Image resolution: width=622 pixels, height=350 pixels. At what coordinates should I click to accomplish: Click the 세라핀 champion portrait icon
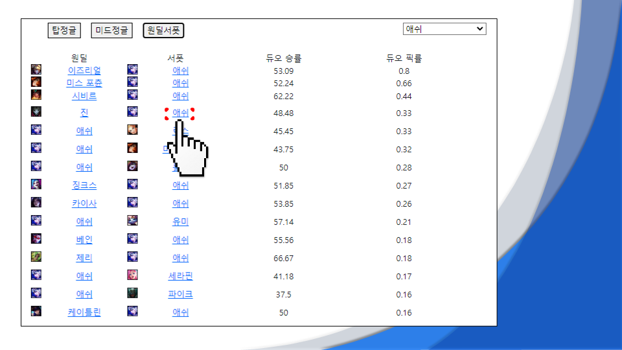tap(132, 275)
